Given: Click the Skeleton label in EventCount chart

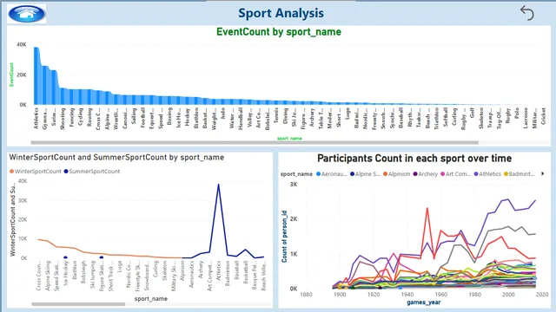Looking at the screenshot, I should tap(481, 118).
